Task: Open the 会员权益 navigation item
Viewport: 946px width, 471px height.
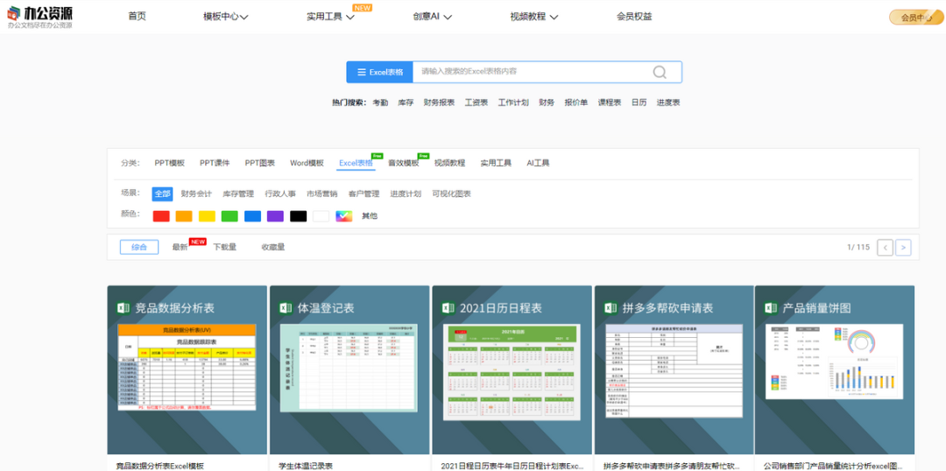Action: pyautogui.click(x=634, y=17)
